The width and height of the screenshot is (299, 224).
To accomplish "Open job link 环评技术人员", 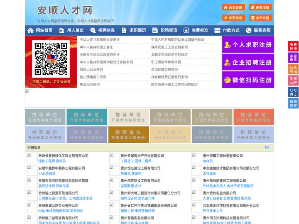I will (213, 211).
